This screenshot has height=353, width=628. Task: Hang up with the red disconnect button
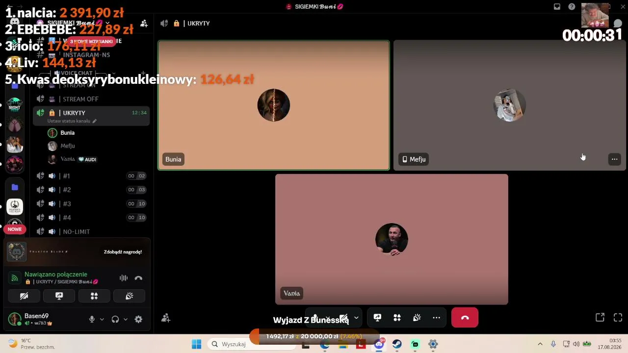pyautogui.click(x=465, y=318)
